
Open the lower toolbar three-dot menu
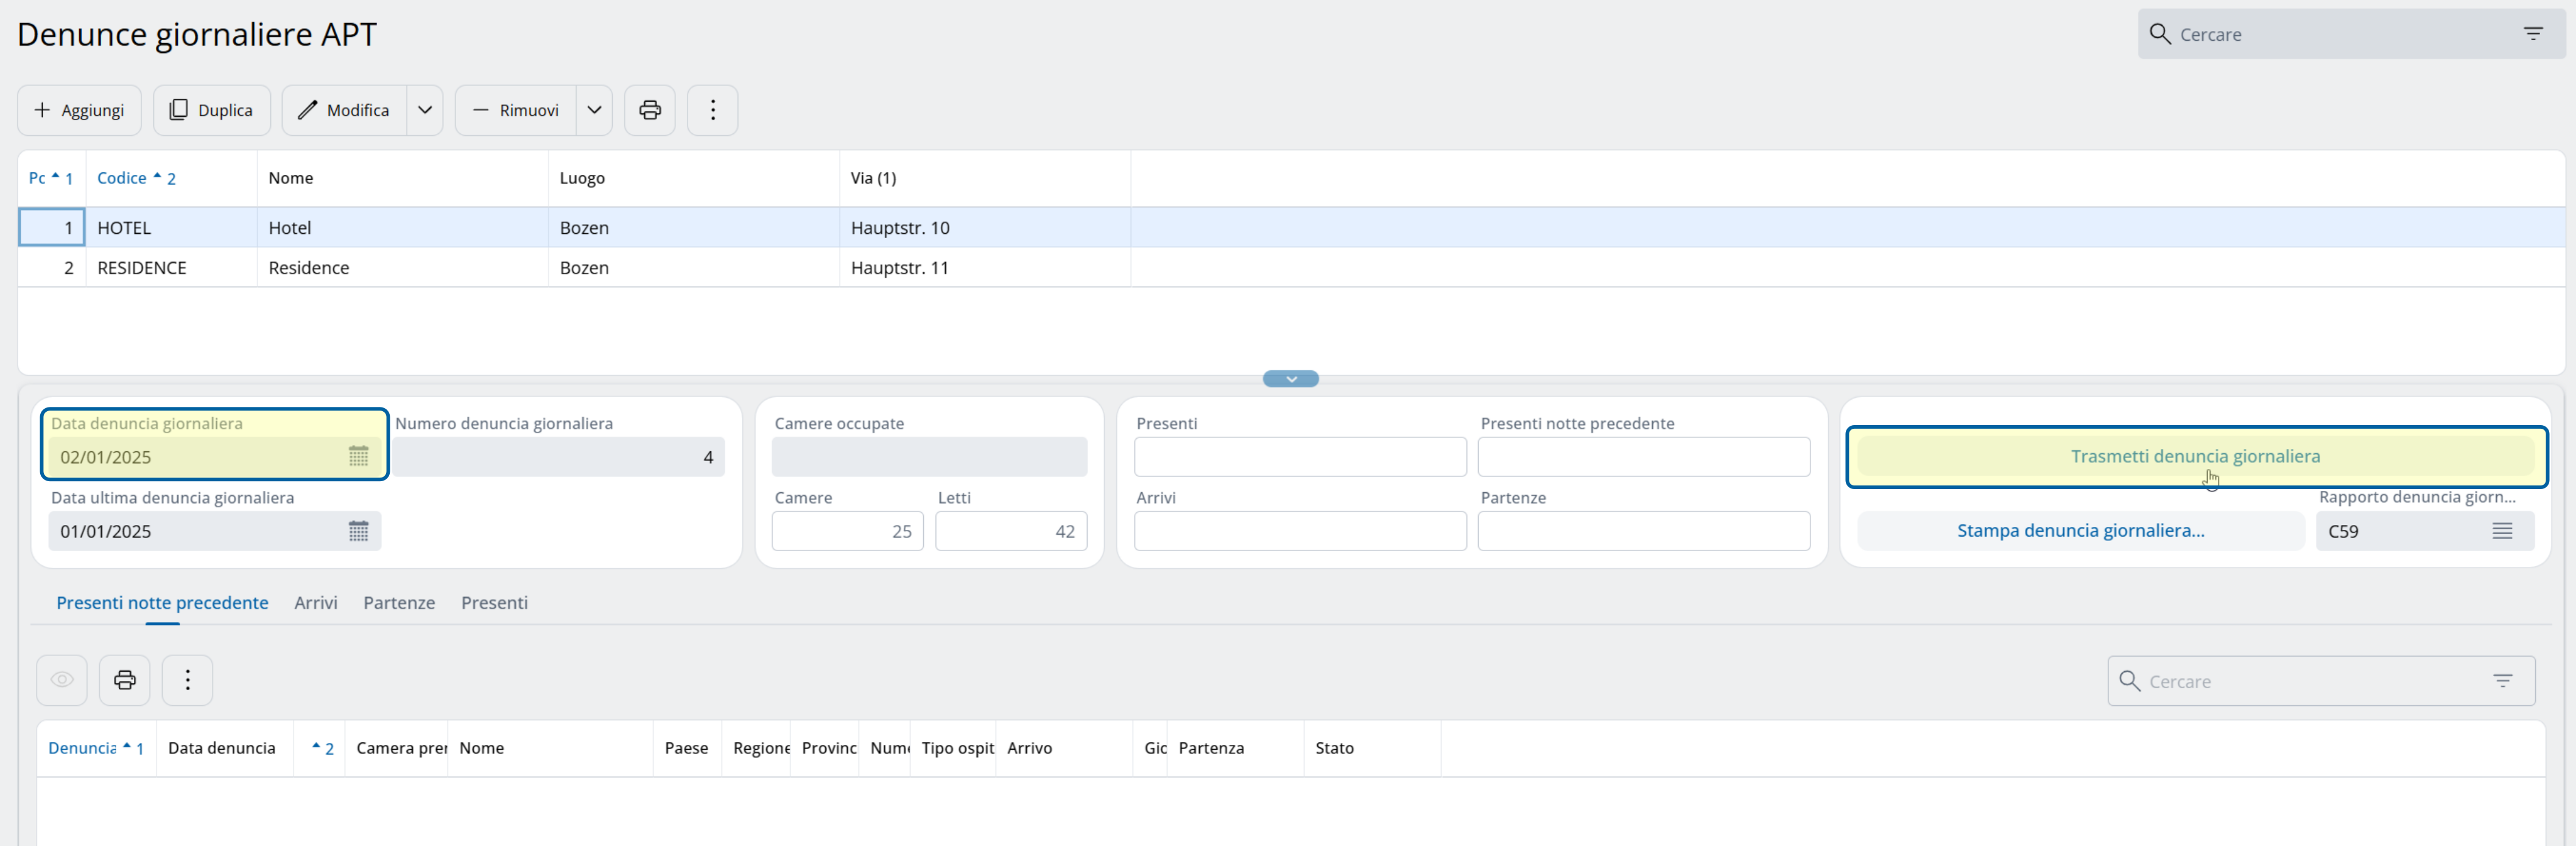[x=187, y=680]
